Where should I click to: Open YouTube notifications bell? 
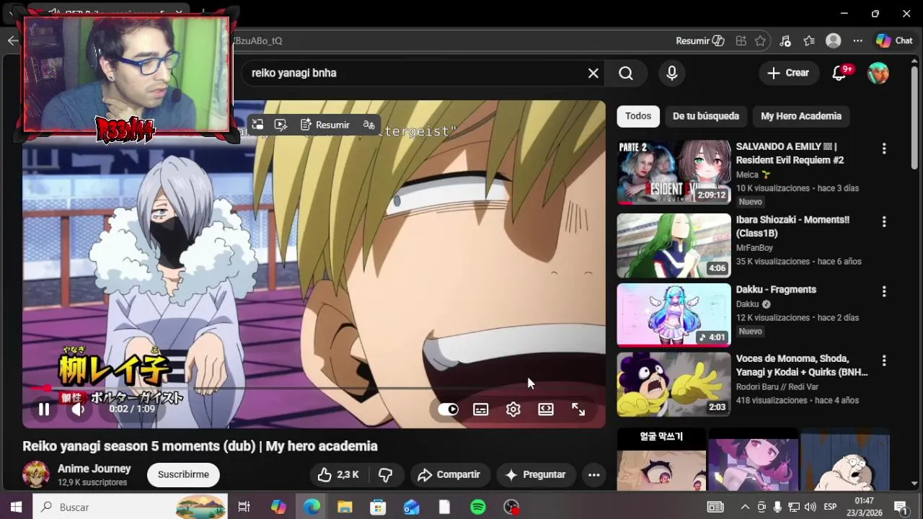coord(839,73)
